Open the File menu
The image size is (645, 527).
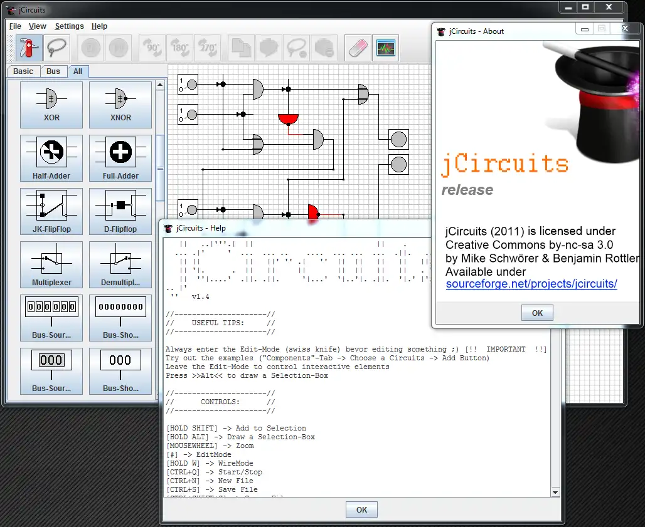coord(15,26)
